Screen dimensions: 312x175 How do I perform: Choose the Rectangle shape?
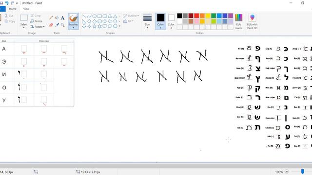[x=99, y=16]
